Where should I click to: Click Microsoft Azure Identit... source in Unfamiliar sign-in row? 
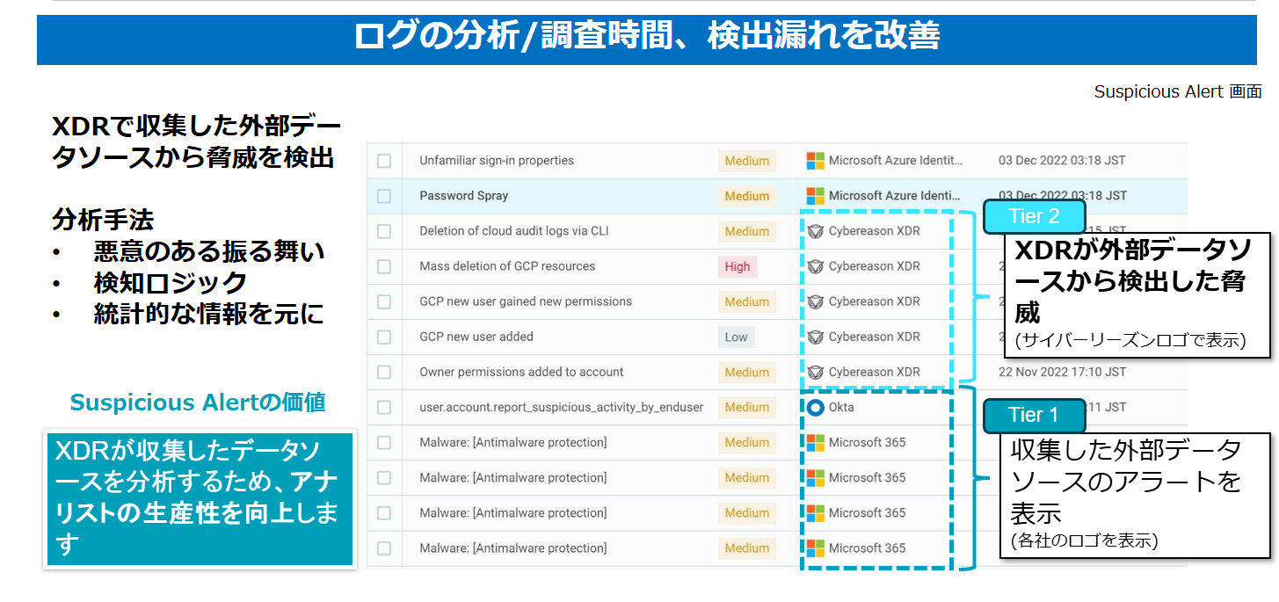tap(896, 161)
